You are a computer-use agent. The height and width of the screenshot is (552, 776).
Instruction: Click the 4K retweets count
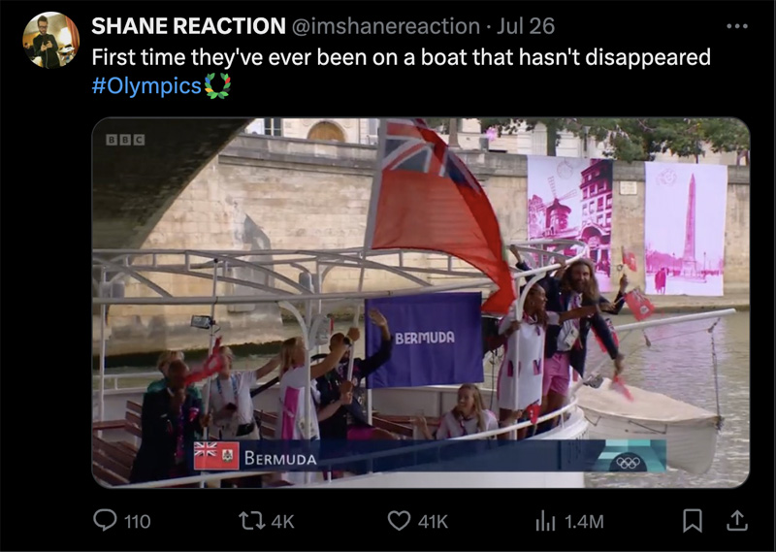(x=282, y=522)
